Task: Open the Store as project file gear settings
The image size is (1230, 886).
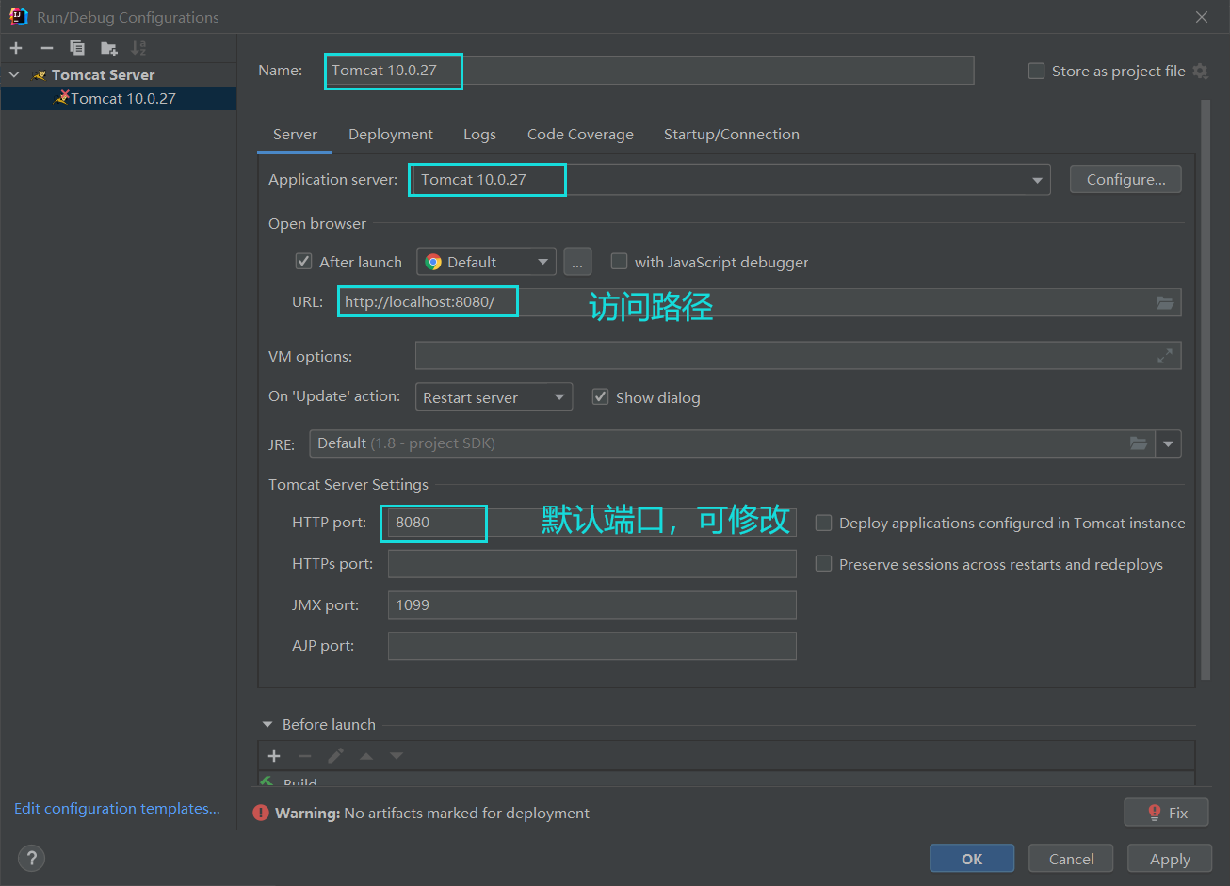Action: pyautogui.click(x=1200, y=71)
